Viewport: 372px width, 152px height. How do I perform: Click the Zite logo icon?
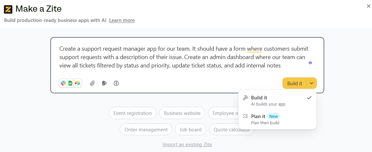pos(8,9)
